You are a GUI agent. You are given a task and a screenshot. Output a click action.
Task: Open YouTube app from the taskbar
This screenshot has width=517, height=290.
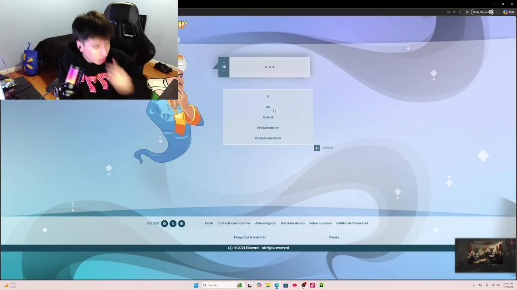click(294, 285)
